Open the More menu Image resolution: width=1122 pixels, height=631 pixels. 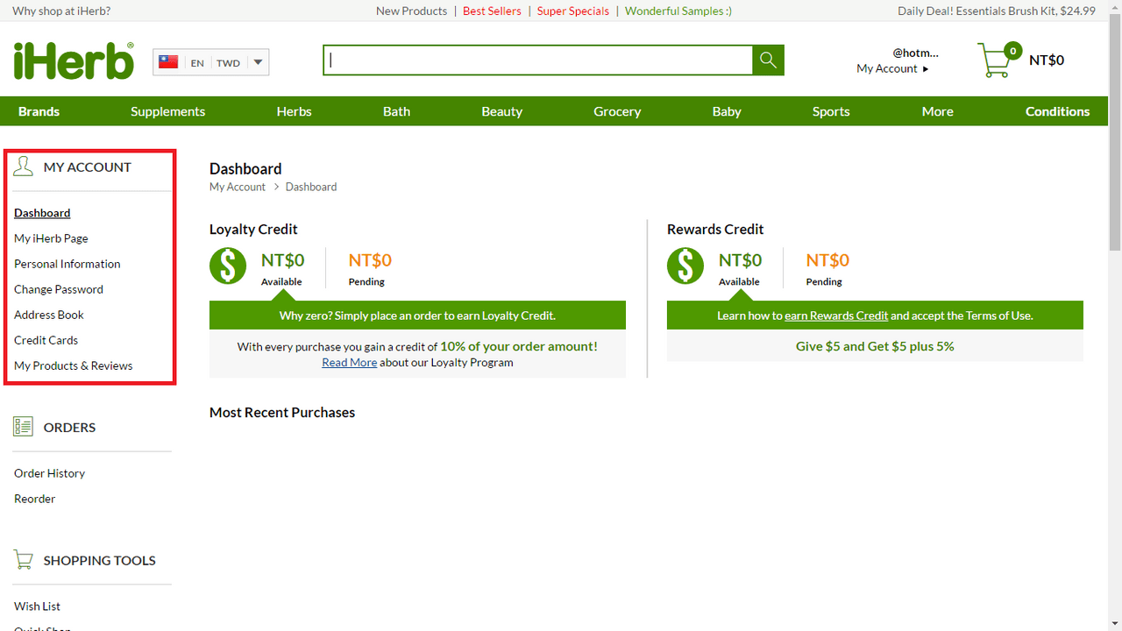[938, 111]
